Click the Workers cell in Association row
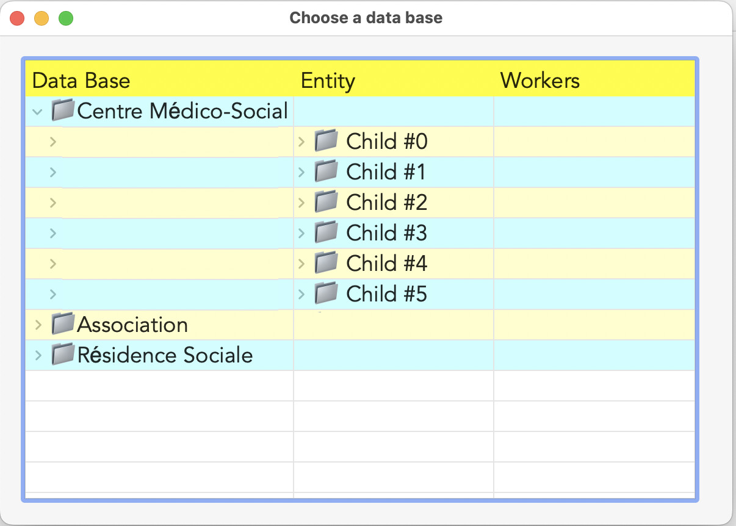The image size is (736, 526). [594, 325]
